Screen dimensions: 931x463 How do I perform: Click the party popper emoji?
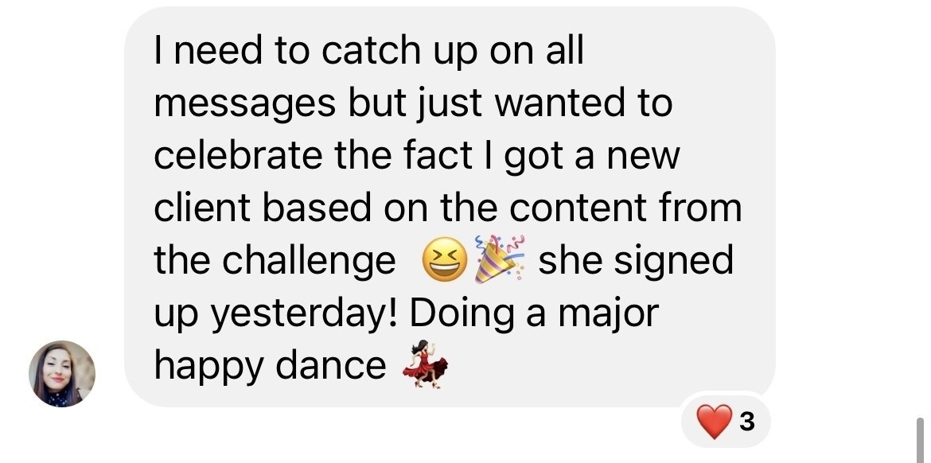tap(500, 259)
